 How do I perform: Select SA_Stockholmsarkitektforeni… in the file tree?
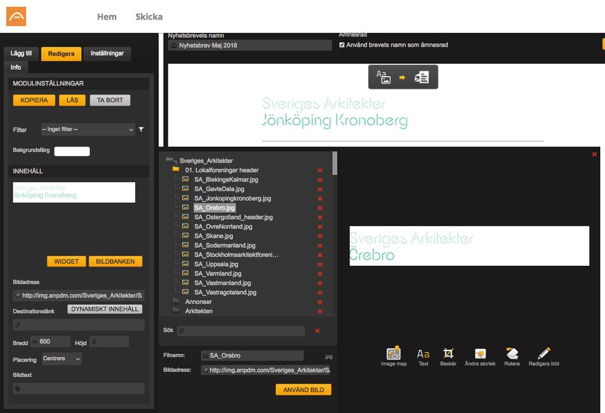[x=236, y=255]
